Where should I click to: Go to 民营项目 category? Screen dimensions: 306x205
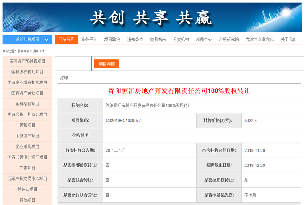pyautogui.click(x=27, y=125)
